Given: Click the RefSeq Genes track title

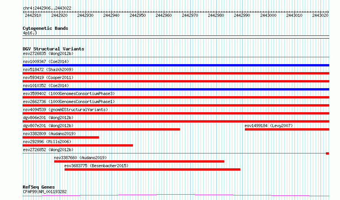Looking at the screenshot, I should tap(39, 187).
